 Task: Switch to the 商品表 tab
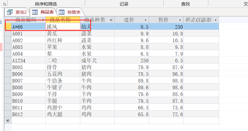pyautogui.click(x=43, y=12)
